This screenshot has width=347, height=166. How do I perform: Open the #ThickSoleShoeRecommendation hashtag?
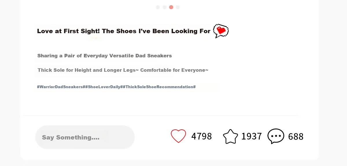159,87
